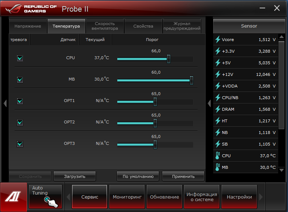Click the Vcore lightning bolt icon

[x=218, y=40]
